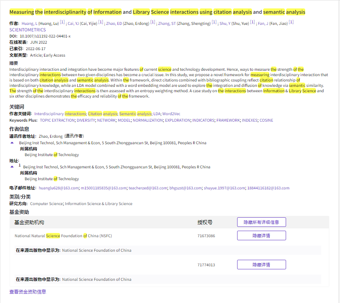Screen dimensions: 340x303
Task: Click the SCIENTOMETRICS journal link
Action: [28, 30]
